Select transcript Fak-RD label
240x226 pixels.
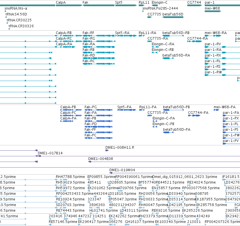(89, 55)
